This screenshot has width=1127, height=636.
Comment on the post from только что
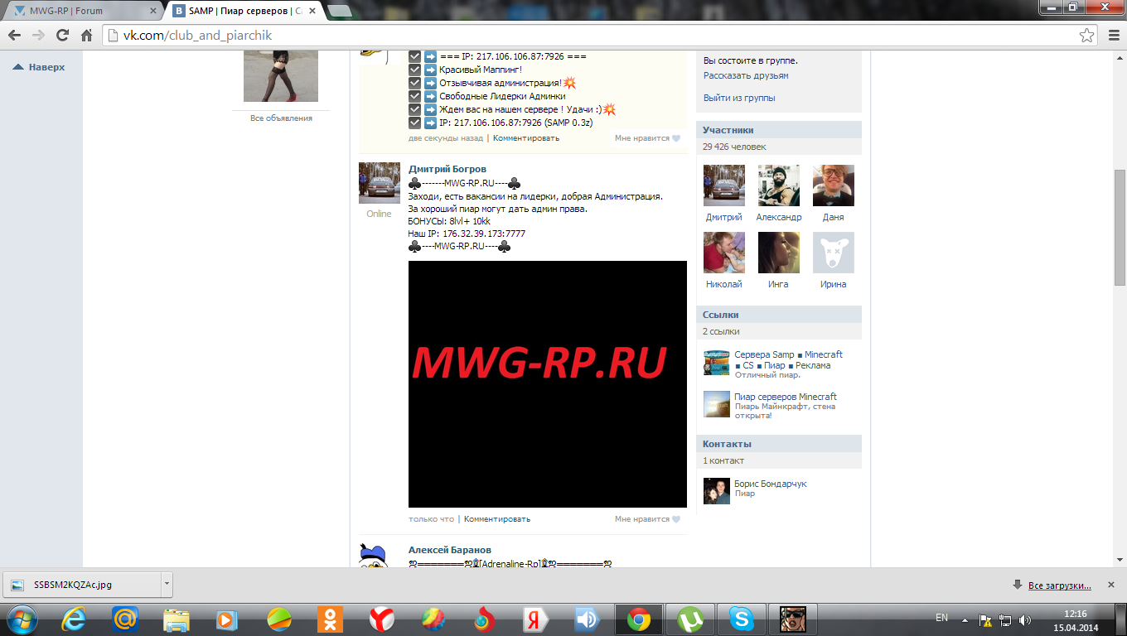coord(497,519)
